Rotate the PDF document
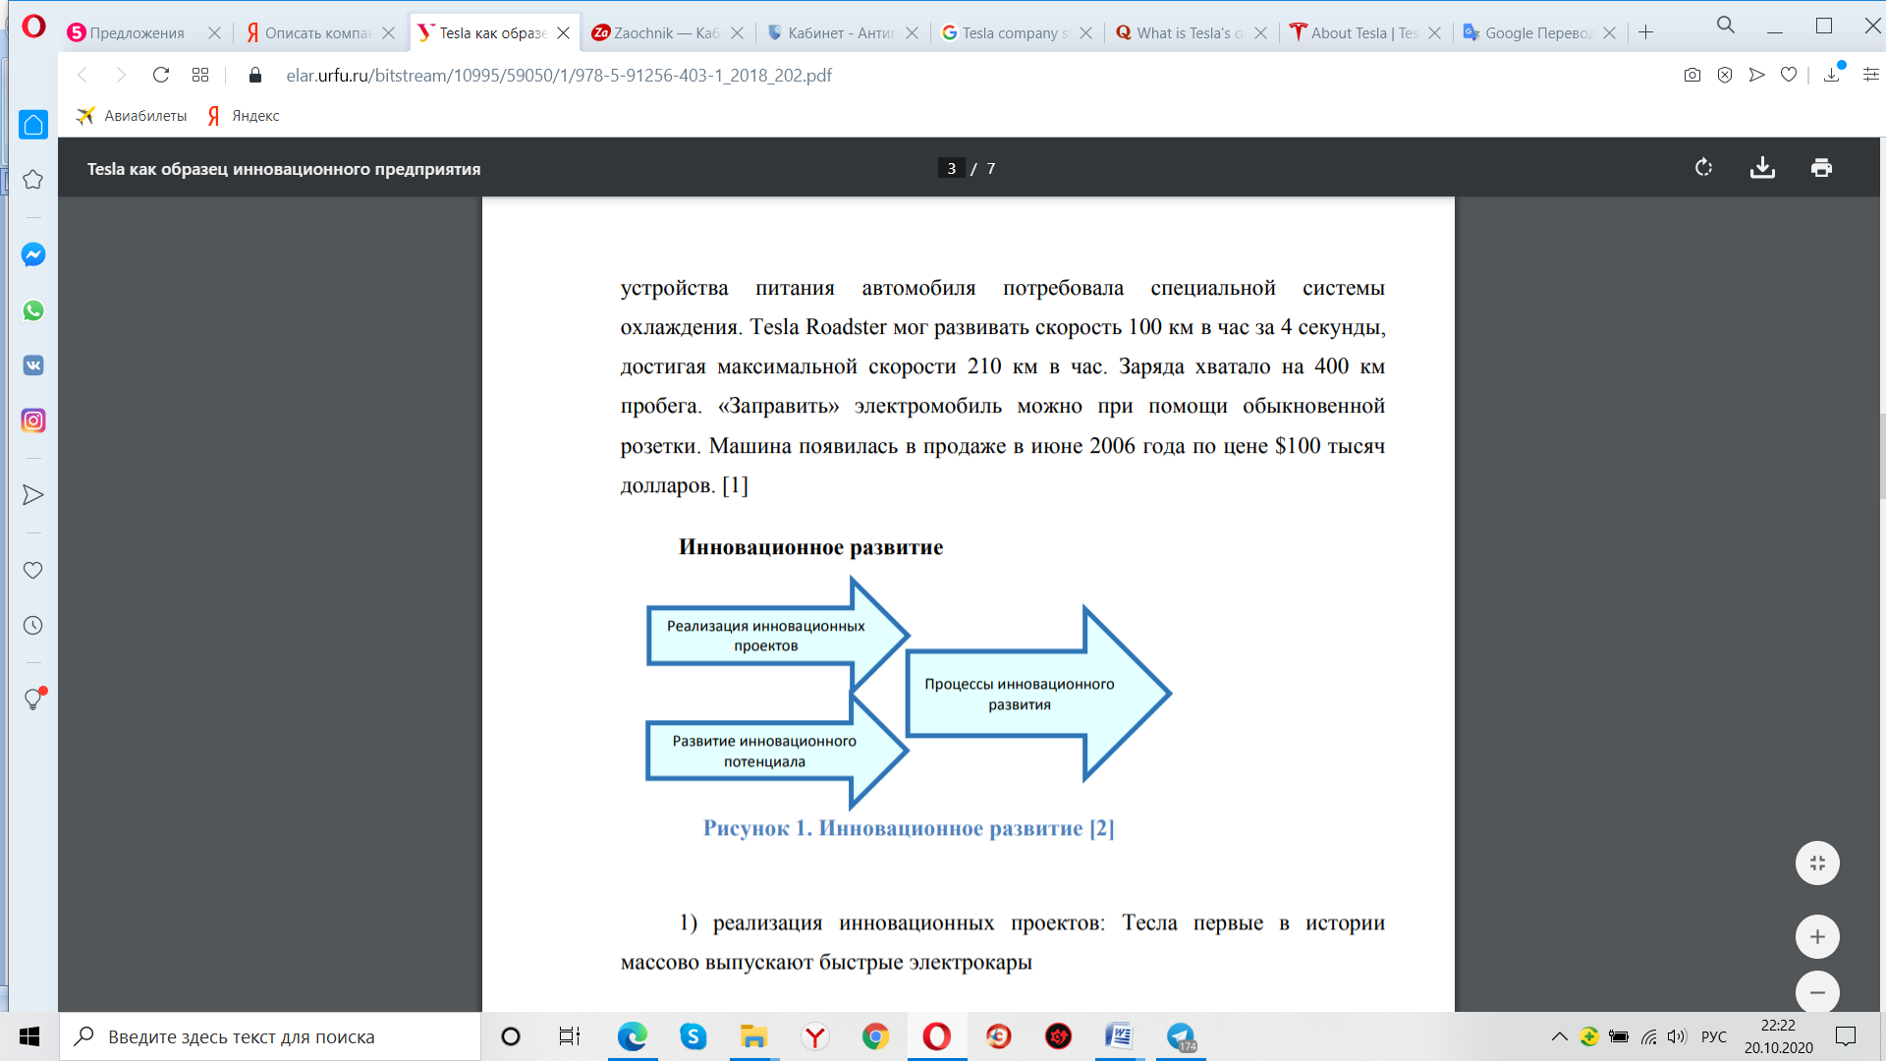Viewport: 1886px width, 1061px height. pyautogui.click(x=1704, y=168)
